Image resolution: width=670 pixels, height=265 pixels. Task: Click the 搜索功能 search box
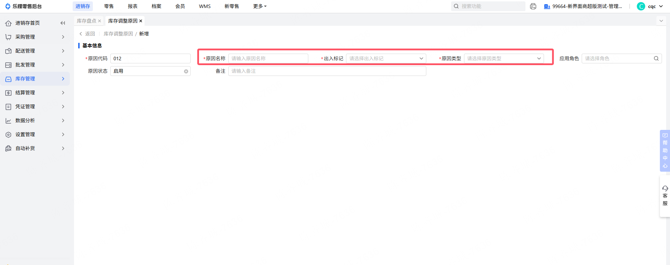tap(488, 6)
